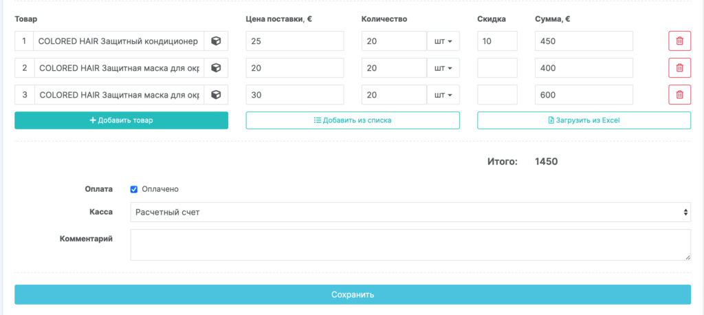
Task: Click the box icon in product row 3
Action: coord(216,95)
